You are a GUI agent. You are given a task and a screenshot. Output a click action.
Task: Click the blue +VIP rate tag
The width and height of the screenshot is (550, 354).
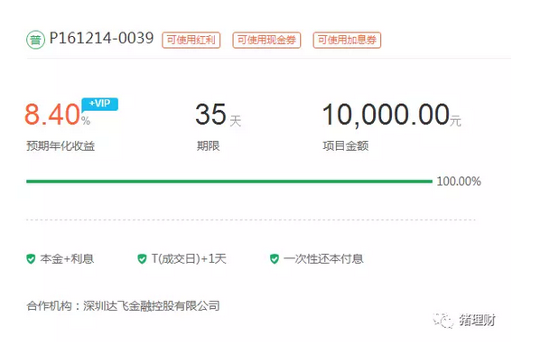100,104
